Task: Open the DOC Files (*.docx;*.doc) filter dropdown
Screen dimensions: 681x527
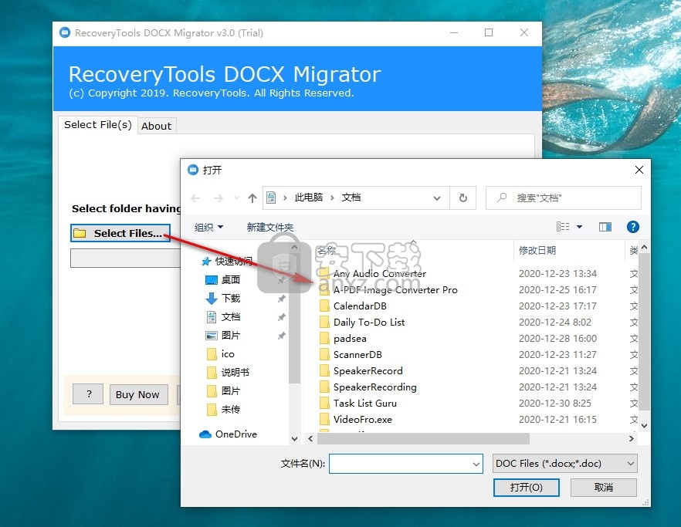Action: pyautogui.click(x=565, y=464)
